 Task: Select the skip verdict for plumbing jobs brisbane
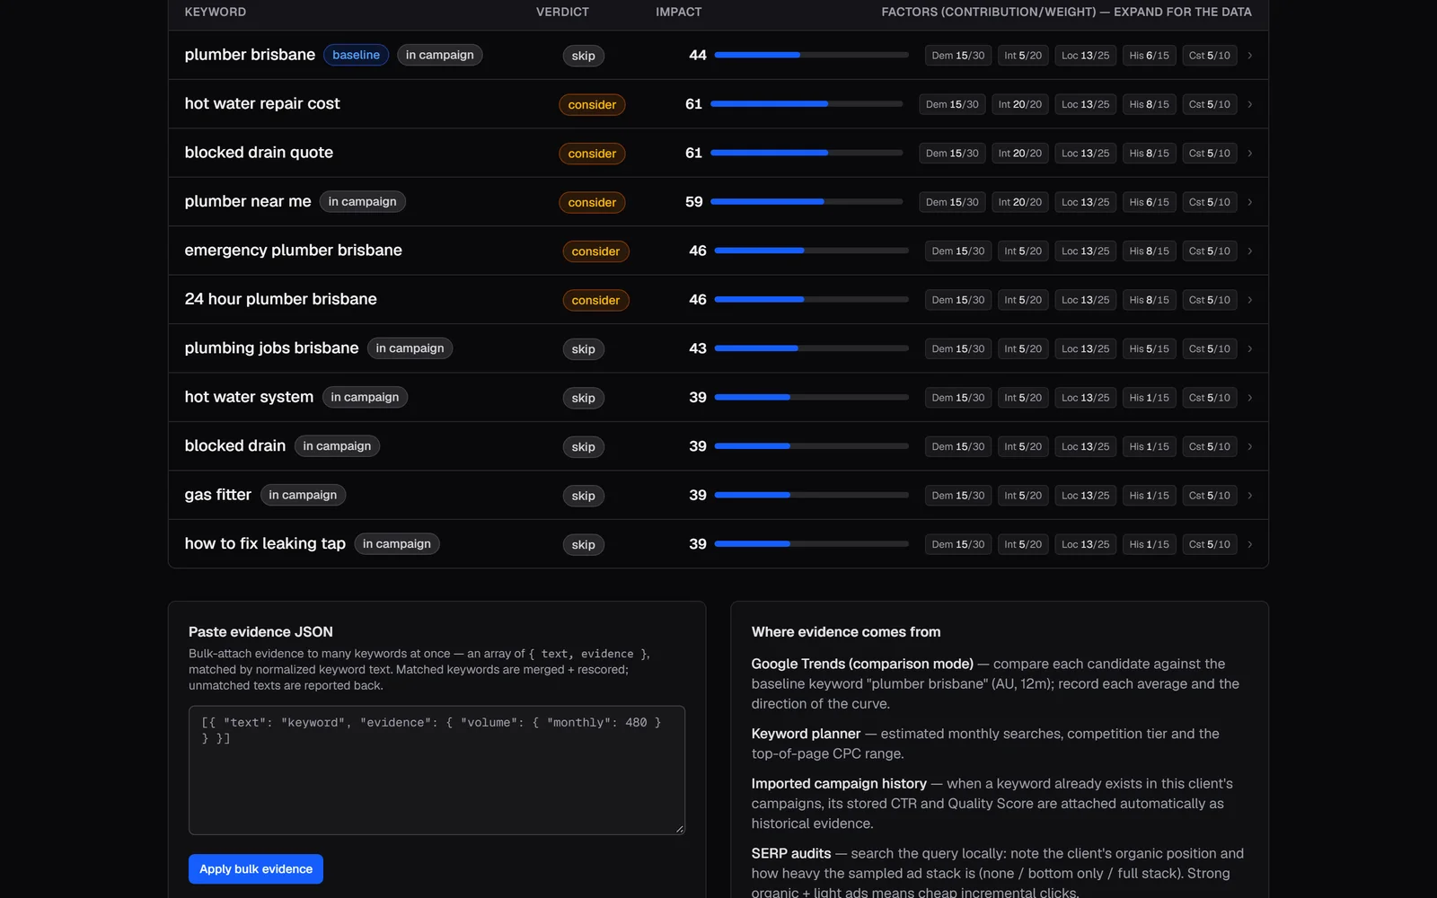[583, 348]
